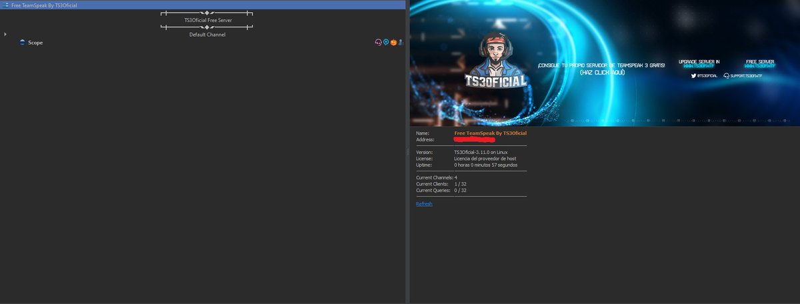The width and height of the screenshot is (800, 304).
Task: Click the Current Queries value 0 / 32
Action: [x=460, y=191]
